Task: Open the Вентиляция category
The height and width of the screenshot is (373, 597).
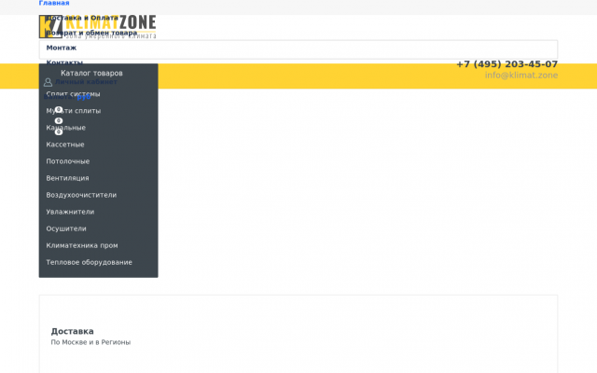Action: click(x=67, y=178)
